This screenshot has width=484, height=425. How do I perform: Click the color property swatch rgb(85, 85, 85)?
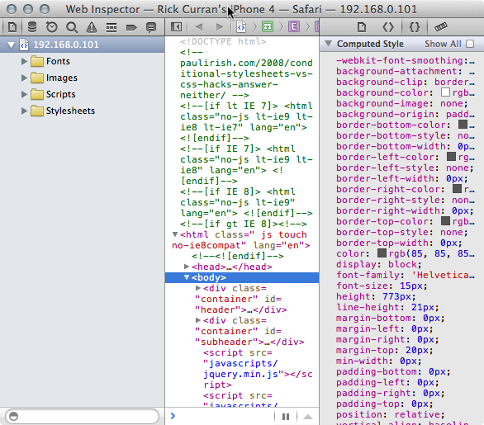pyautogui.click(x=382, y=253)
